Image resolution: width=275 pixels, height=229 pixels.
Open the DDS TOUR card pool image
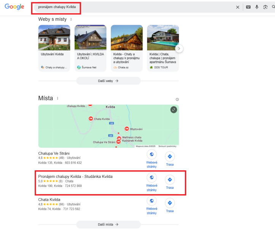coord(163,38)
